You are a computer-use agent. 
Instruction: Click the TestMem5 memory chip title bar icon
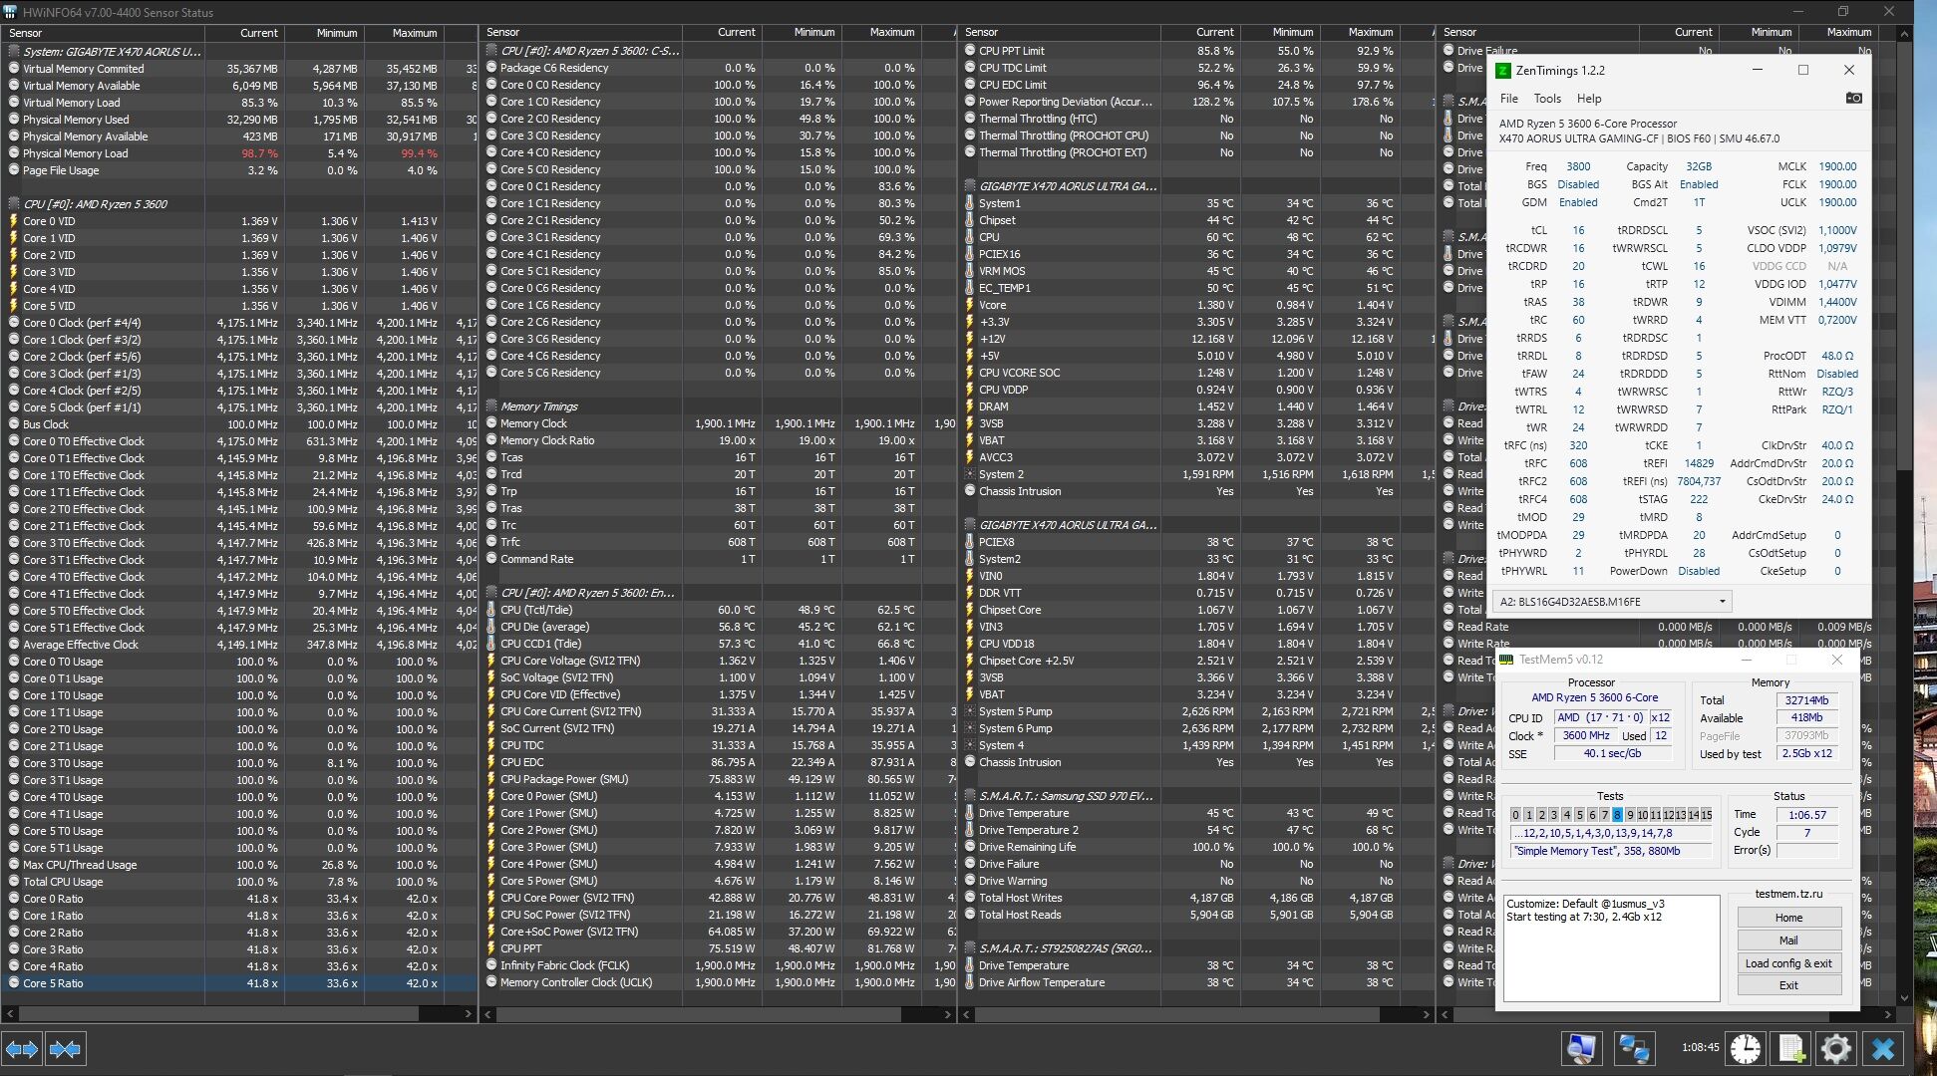[1506, 660]
